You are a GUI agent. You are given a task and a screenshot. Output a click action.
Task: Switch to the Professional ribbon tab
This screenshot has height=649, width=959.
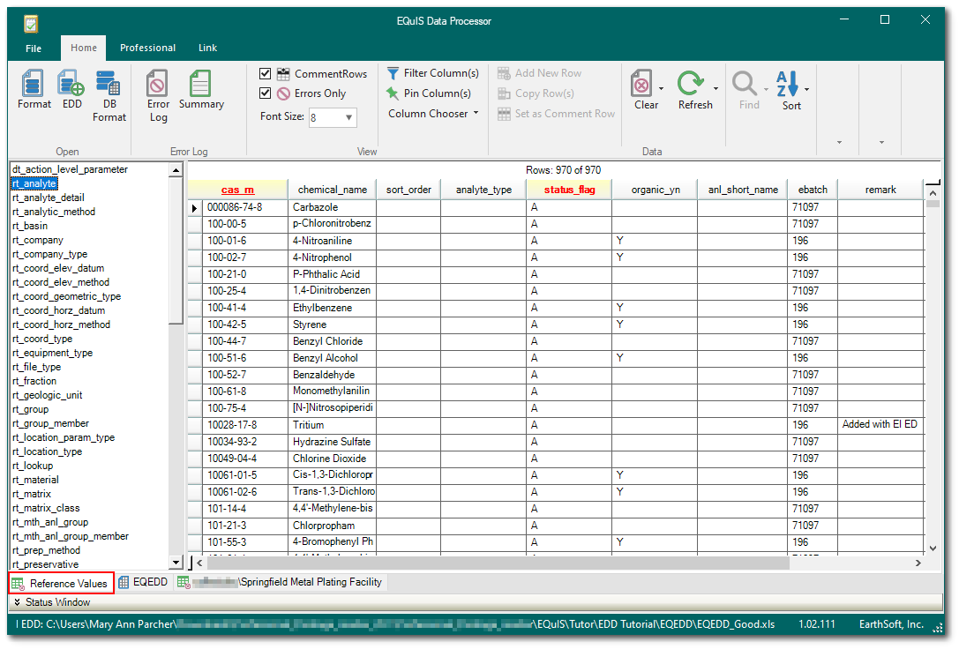(x=147, y=48)
